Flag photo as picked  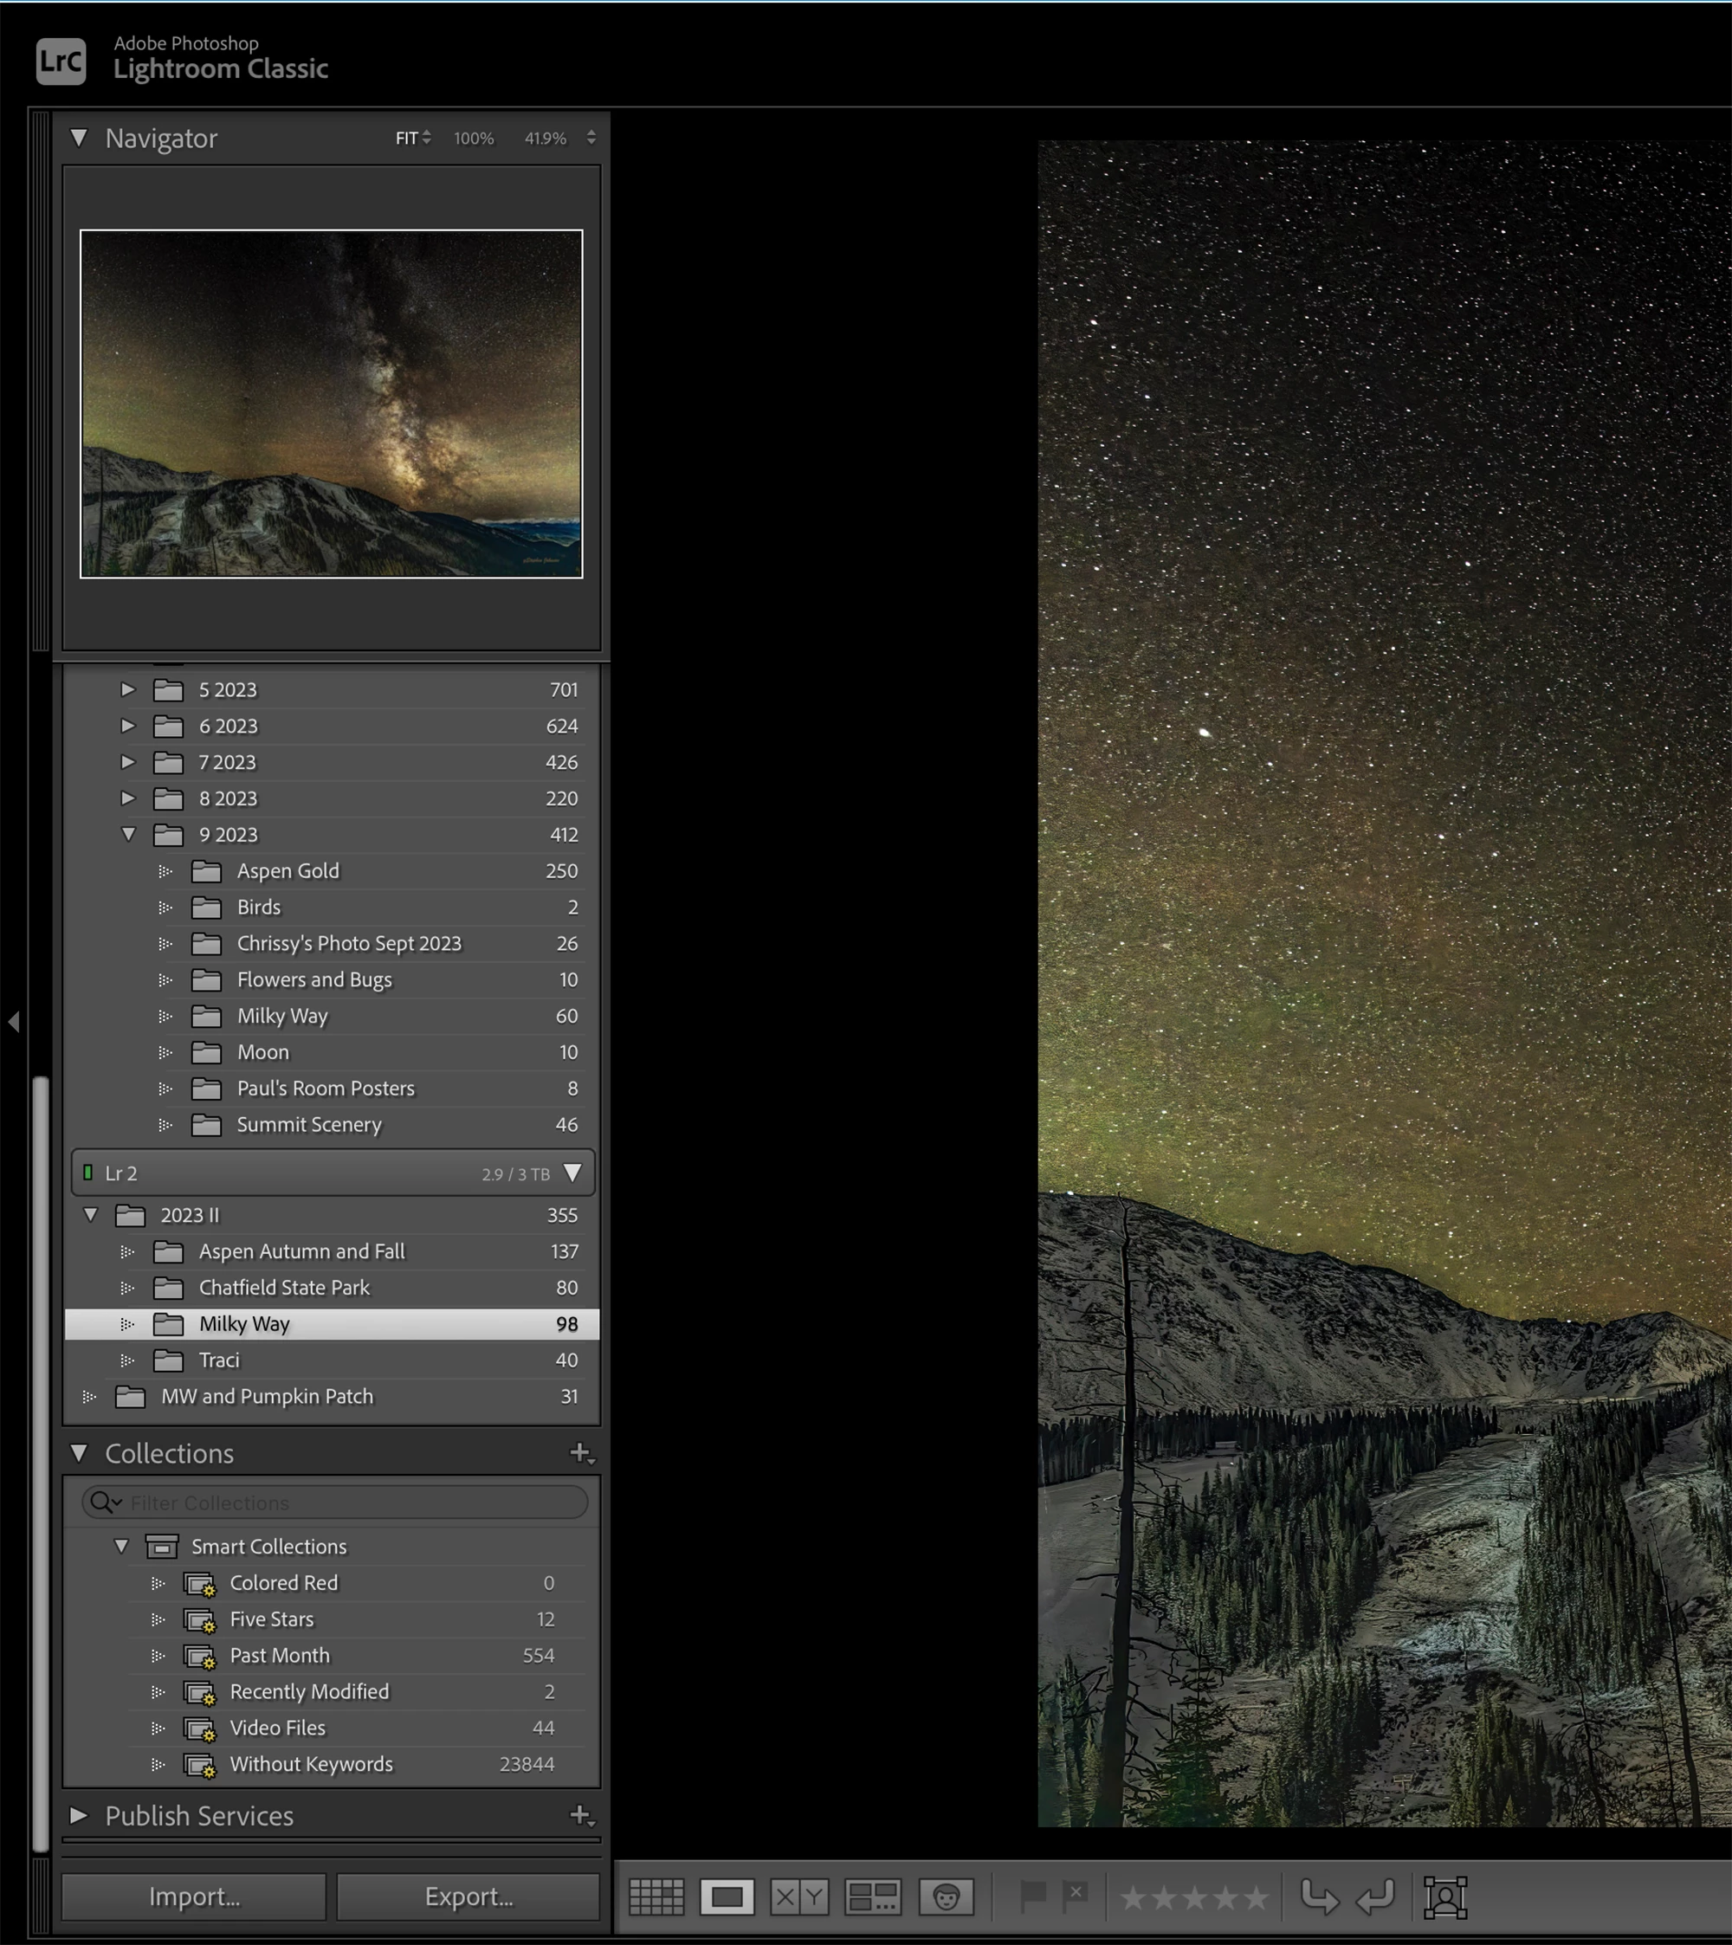tap(1032, 1895)
